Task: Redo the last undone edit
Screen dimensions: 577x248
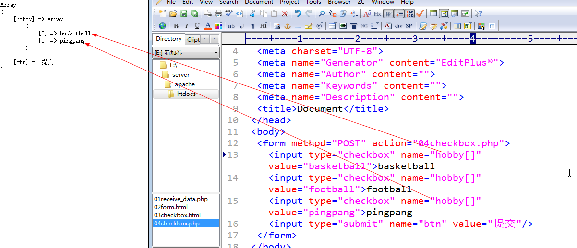Action: pos(308,13)
